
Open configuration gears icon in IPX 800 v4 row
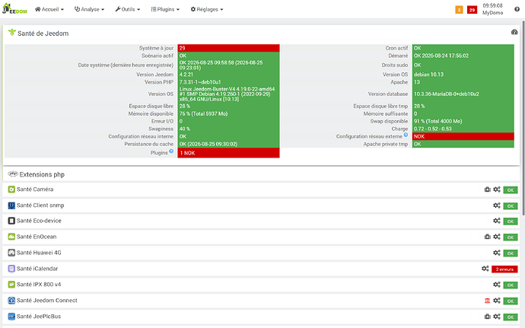pyautogui.click(x=497, y=284)
